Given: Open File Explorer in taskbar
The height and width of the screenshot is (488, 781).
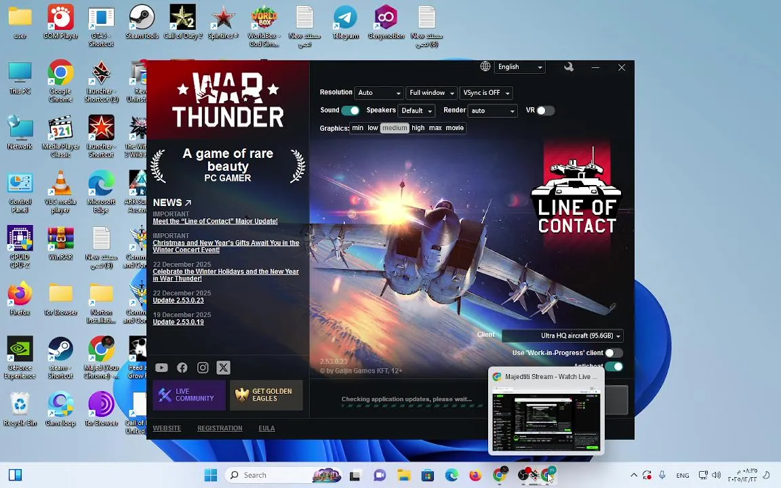Looking at the screenshot, I should pyautogui.click(x=403, y=475).
